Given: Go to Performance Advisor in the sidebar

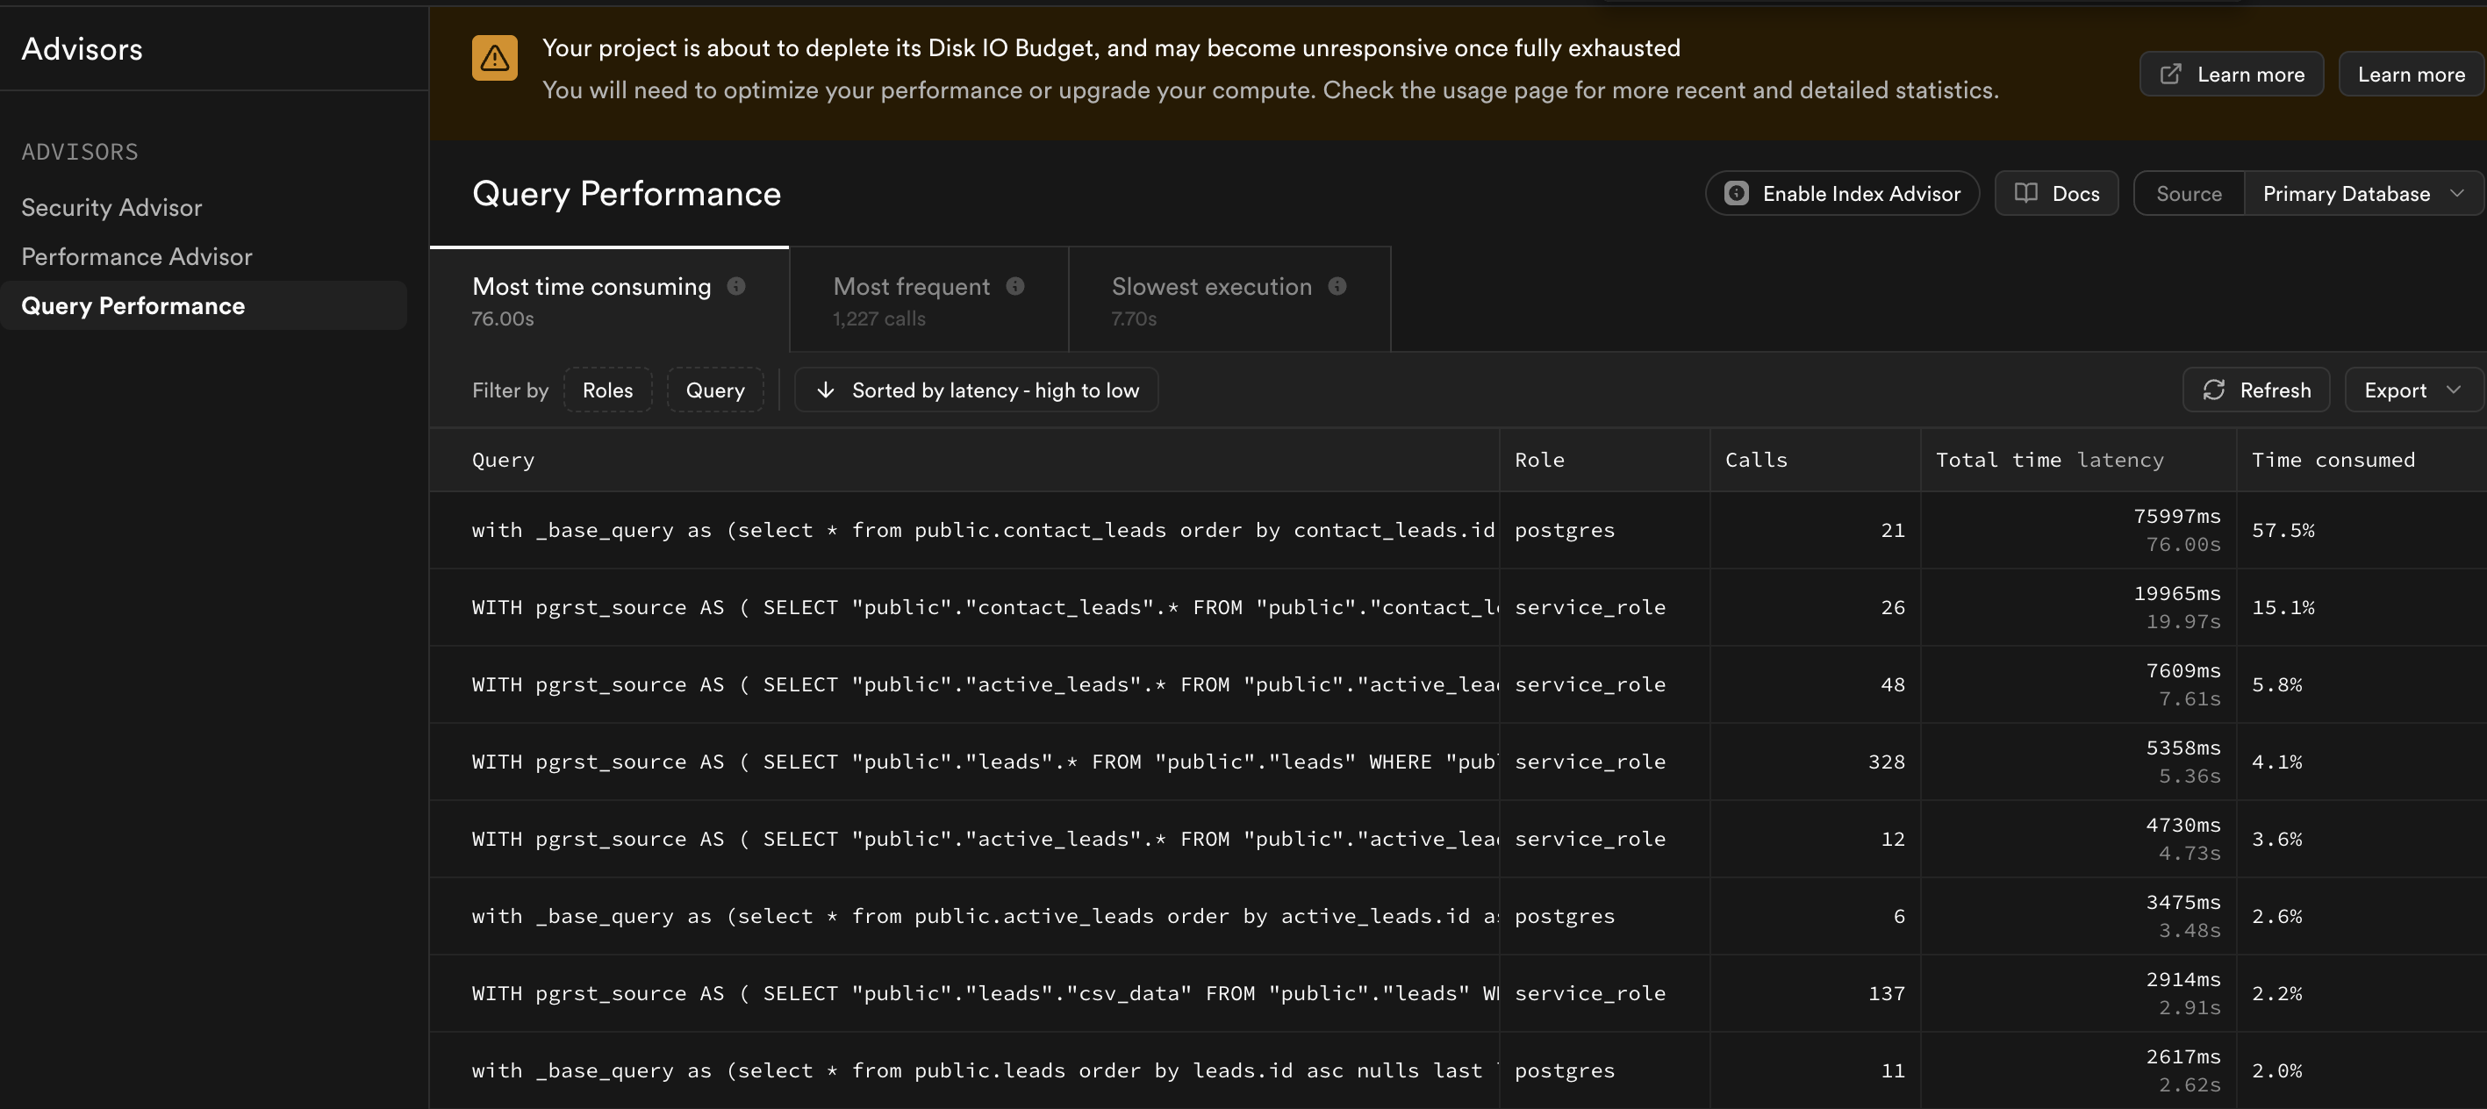Looking at the screenshot, I should (x=136, y=257).
